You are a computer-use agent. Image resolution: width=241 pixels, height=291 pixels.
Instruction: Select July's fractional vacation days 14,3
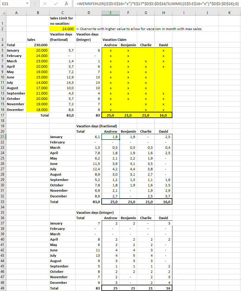(x=62, y=83)
